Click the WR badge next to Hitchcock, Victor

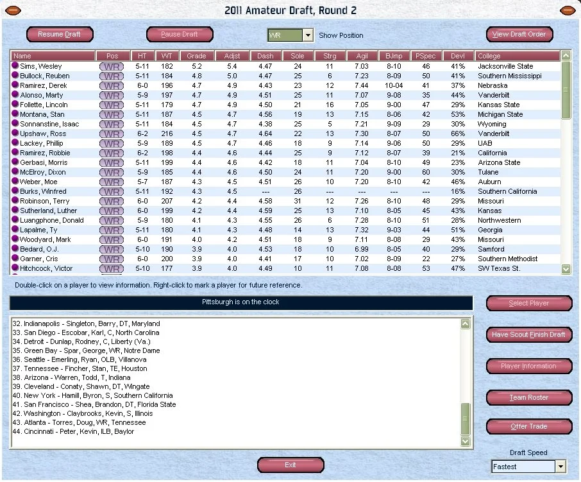[x=111, y=268]
